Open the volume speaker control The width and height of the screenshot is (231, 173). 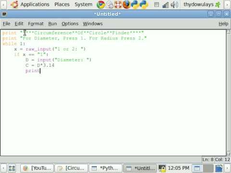pos(174,5)
